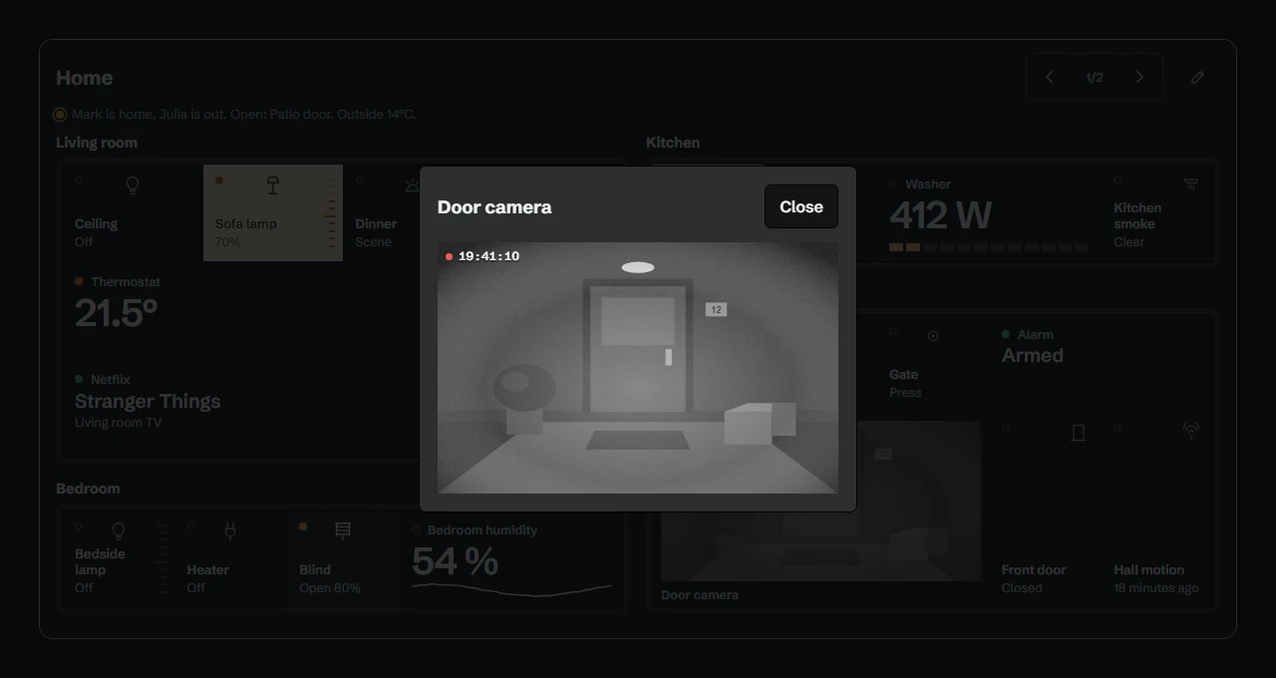Click the home status summary line

(x=243, y=115)
